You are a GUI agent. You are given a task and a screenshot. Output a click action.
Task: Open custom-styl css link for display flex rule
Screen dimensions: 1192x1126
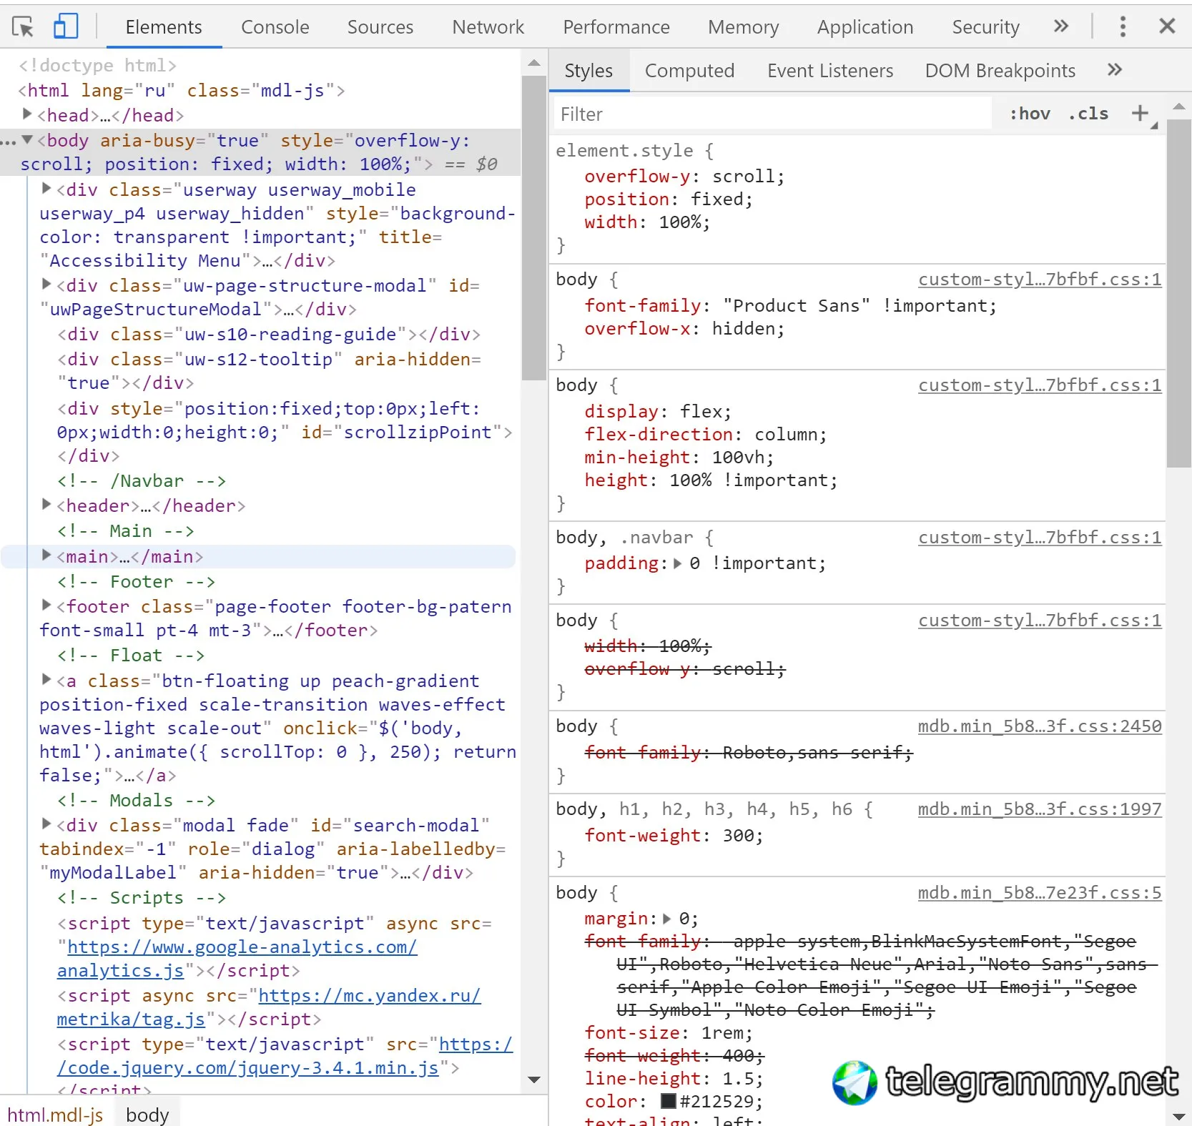tap(1040, 385)
